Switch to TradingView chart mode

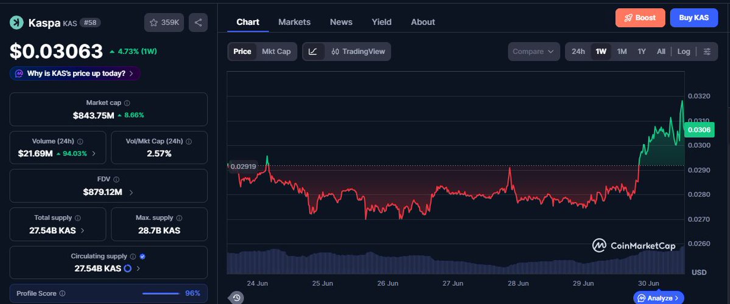358,52
